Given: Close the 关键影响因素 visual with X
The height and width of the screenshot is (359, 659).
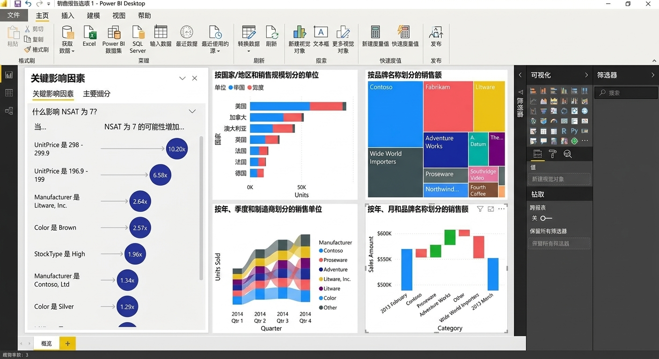Looking at the screenshot, I should pos(195,78).
